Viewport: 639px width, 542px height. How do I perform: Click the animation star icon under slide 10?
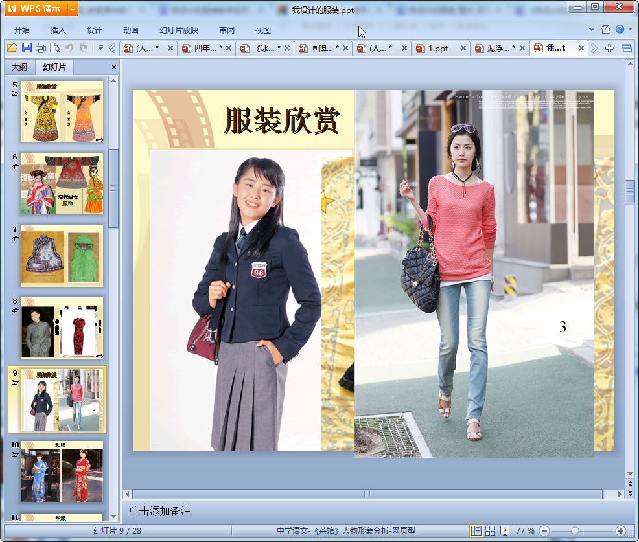pyautogui.click(x=15, y=454)
